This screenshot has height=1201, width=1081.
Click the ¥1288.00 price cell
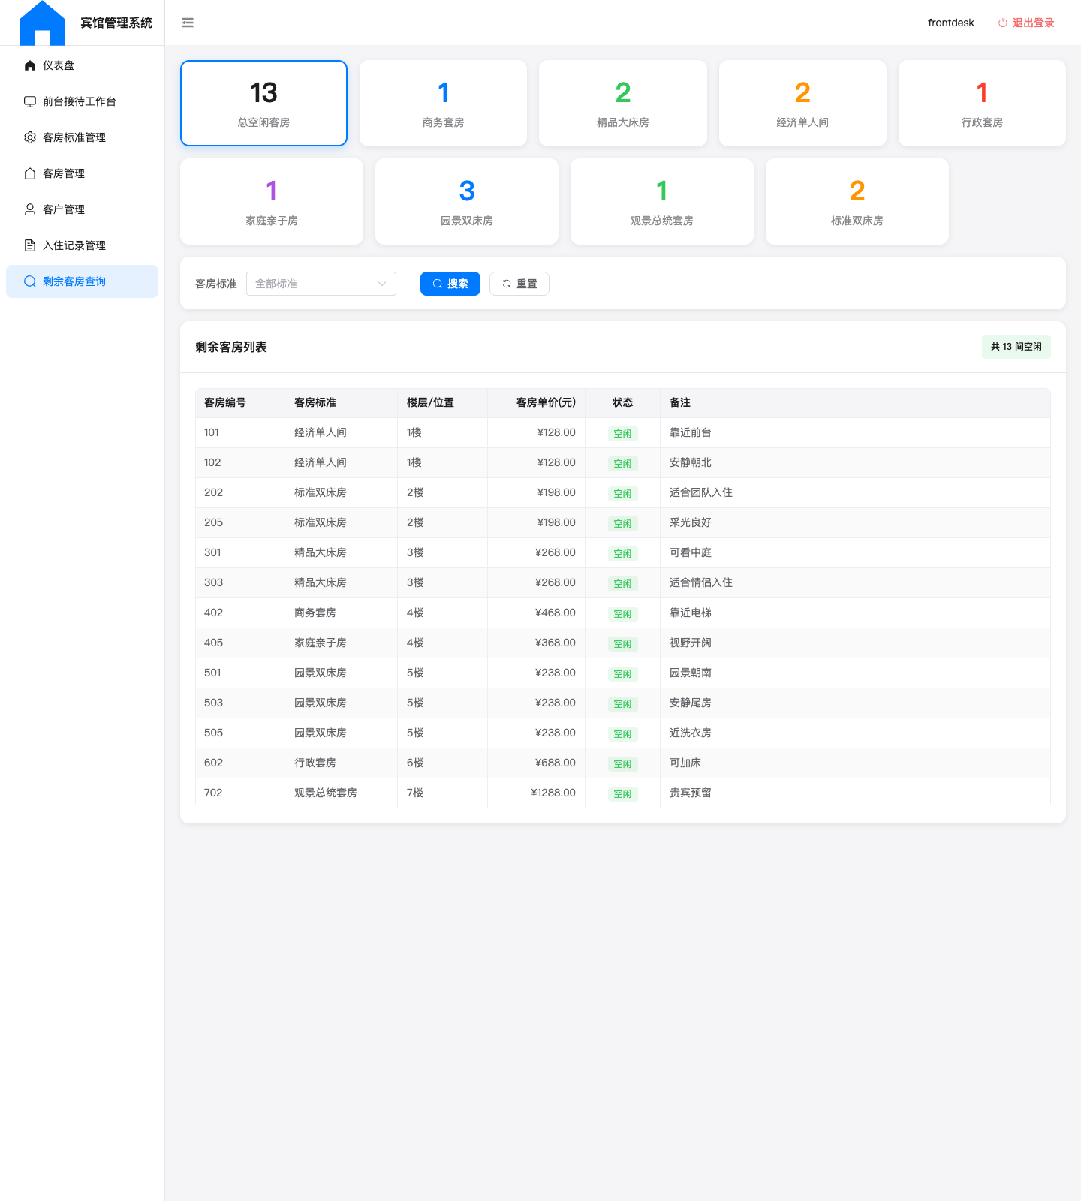(537, 793)
